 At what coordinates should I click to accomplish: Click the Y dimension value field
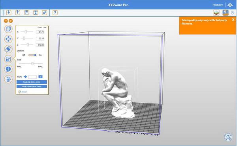(x=40, y=39)
